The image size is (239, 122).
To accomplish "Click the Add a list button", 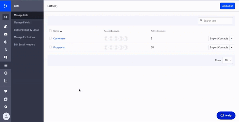I will pyautogui.click(x=227, y=6).
